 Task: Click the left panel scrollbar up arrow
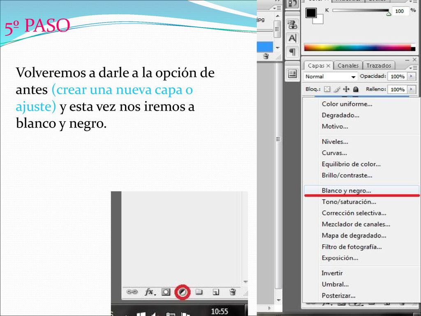(278, 16)
